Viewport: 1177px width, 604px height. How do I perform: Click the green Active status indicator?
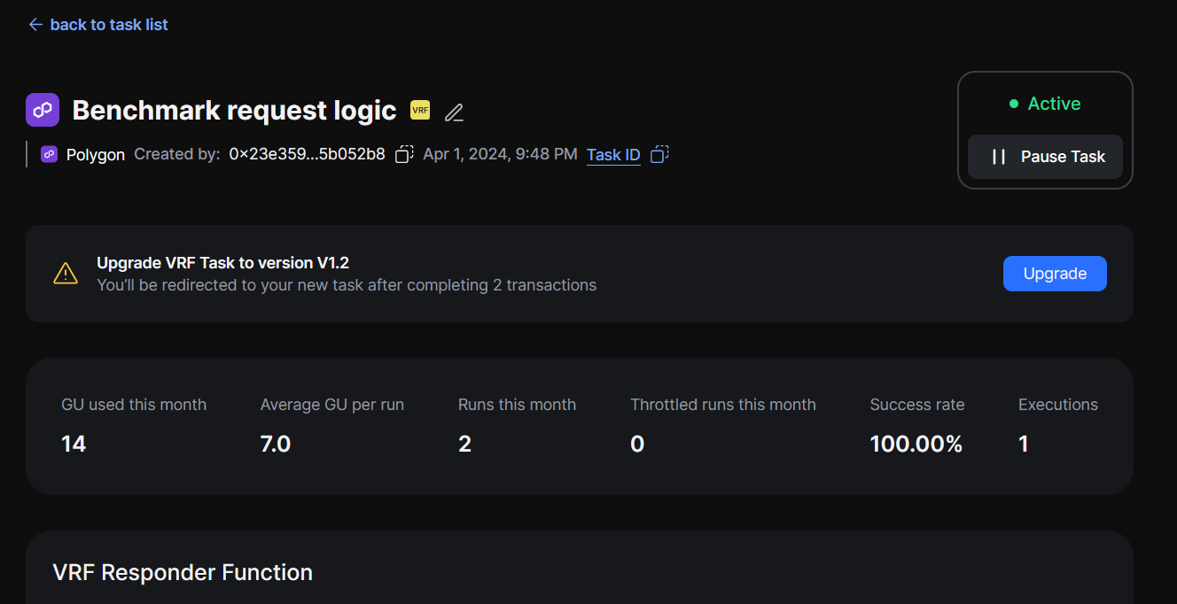click(1045, 104)
